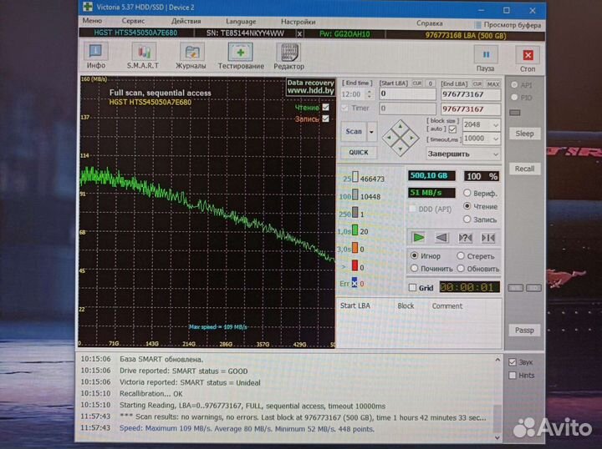Toggle the Чтение graph checkbox
602x449 pixels.
tap(325, 107)
